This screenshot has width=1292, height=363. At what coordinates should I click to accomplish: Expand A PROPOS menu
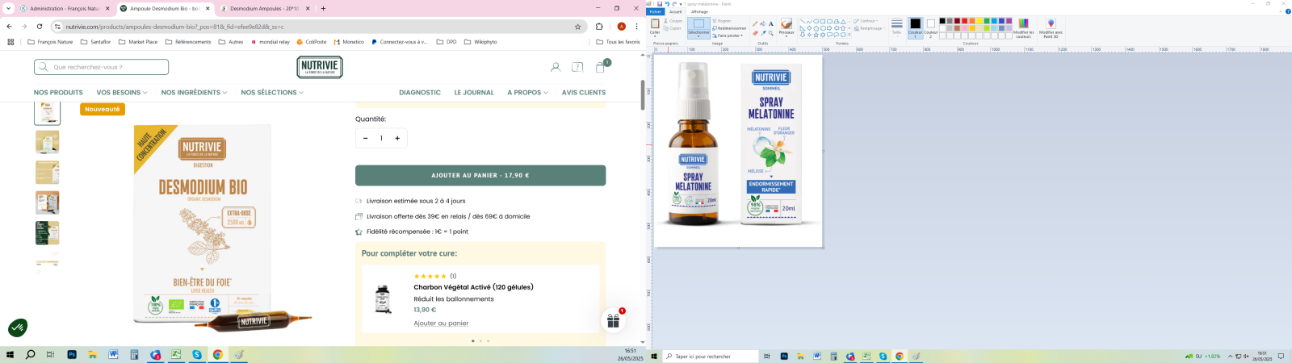point(527,92)
